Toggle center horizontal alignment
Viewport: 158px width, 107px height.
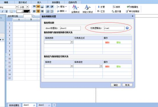point(38,11)
